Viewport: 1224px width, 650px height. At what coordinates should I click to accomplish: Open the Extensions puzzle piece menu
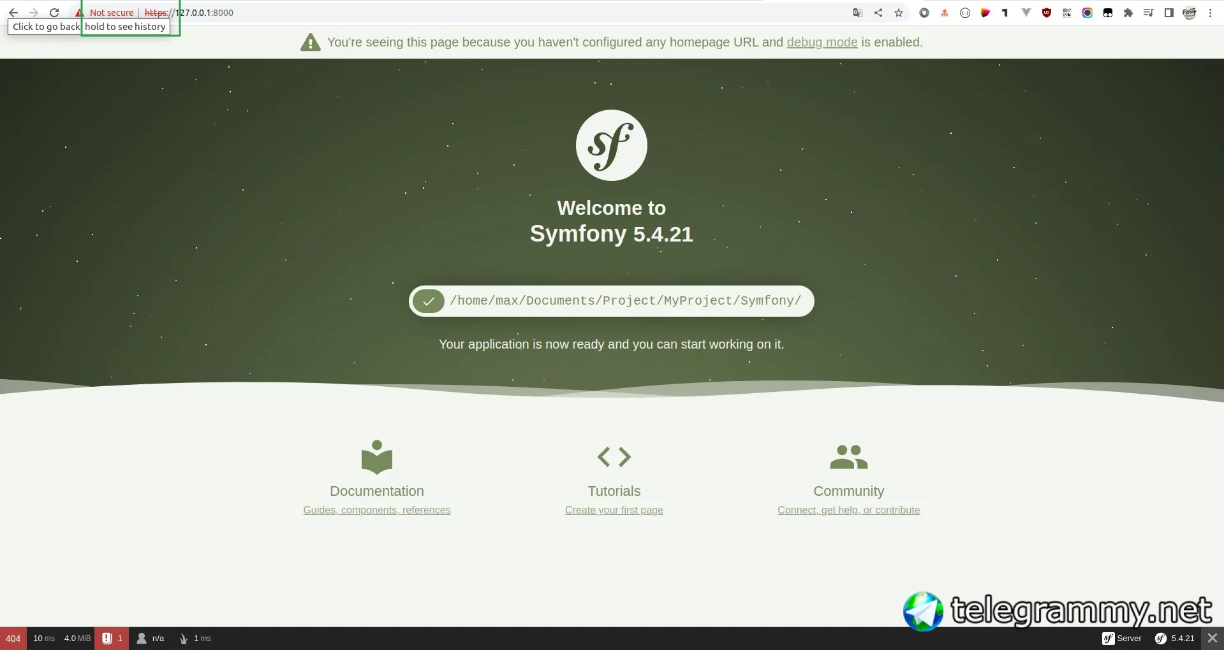(x=1128, y=13)
